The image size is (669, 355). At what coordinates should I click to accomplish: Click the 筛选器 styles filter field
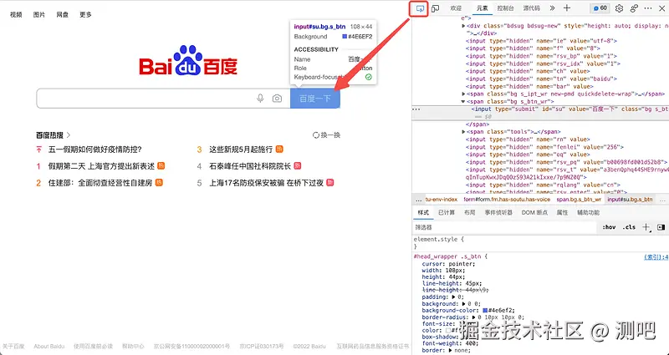click(x=504, y=227)
